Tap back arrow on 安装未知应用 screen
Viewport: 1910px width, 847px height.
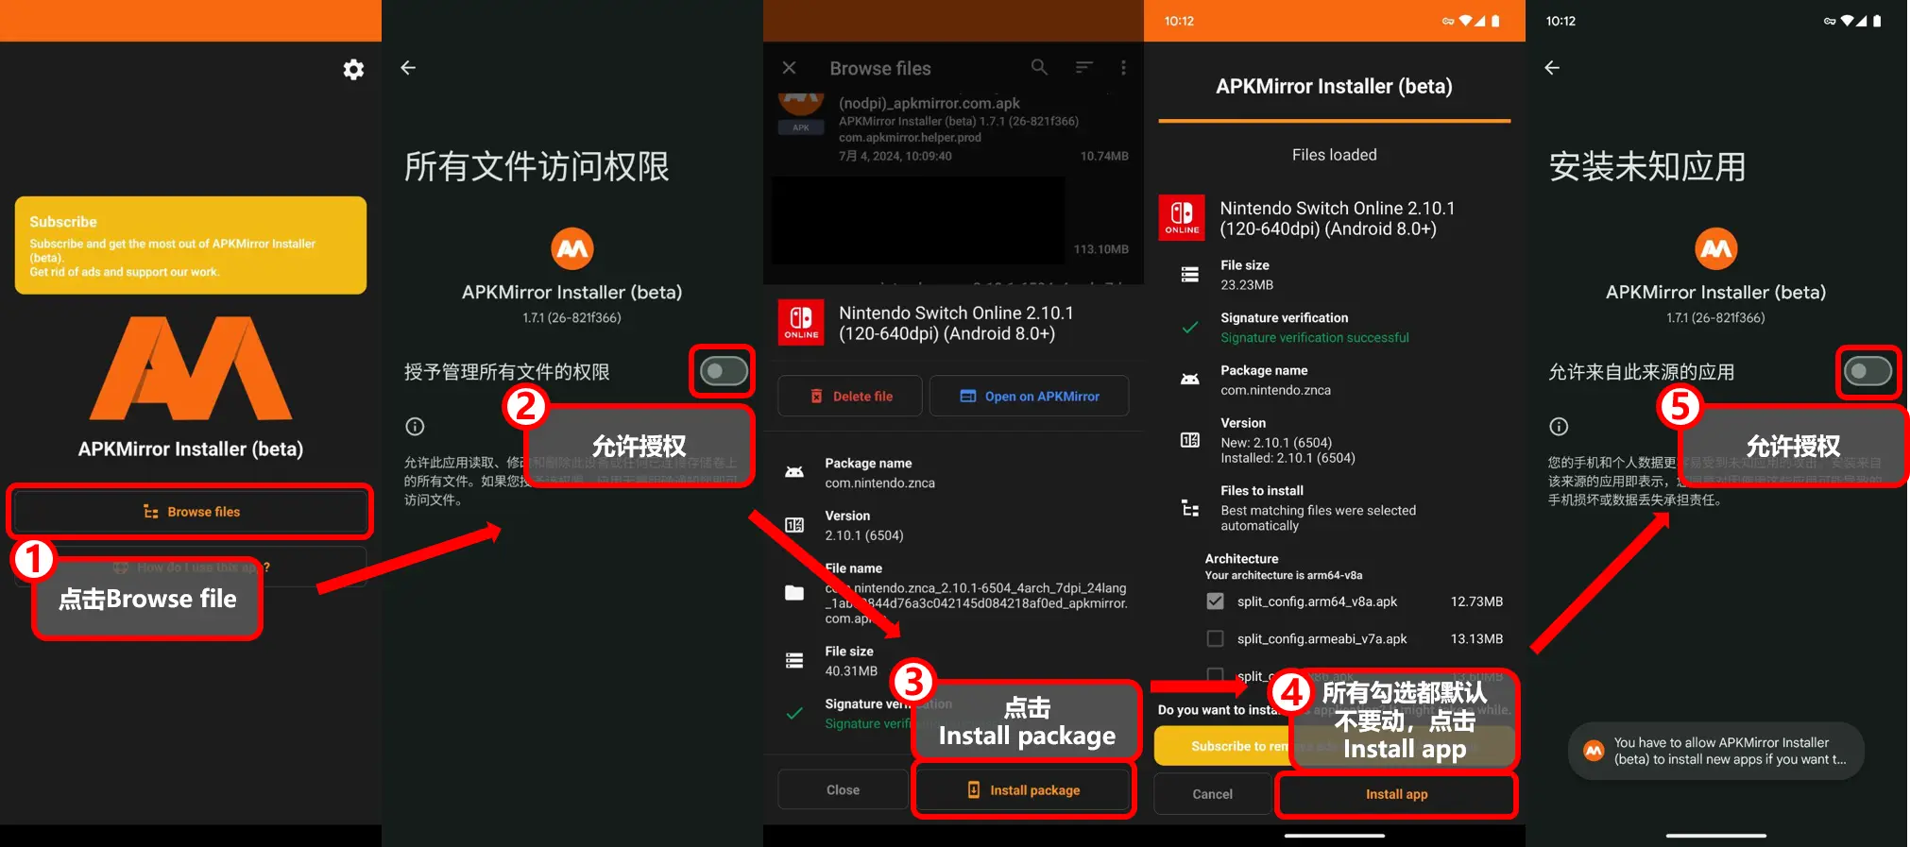tap(1552, 68)
